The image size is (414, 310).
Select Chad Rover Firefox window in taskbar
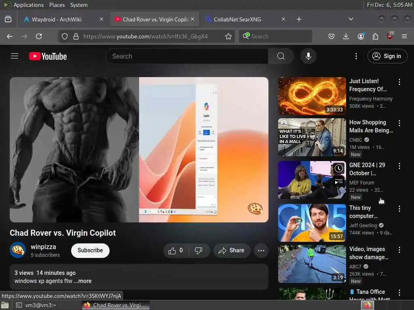click(116, 305)
